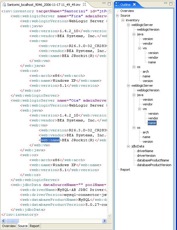Select arch under the first os node
This screenshot has width=177, height=230.
point(145,72)
